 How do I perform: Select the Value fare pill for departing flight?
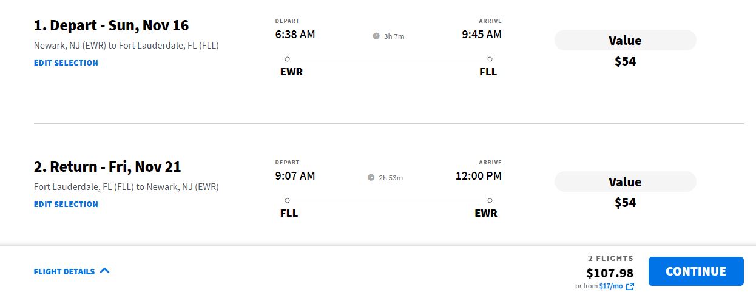(x=625, y=41)
